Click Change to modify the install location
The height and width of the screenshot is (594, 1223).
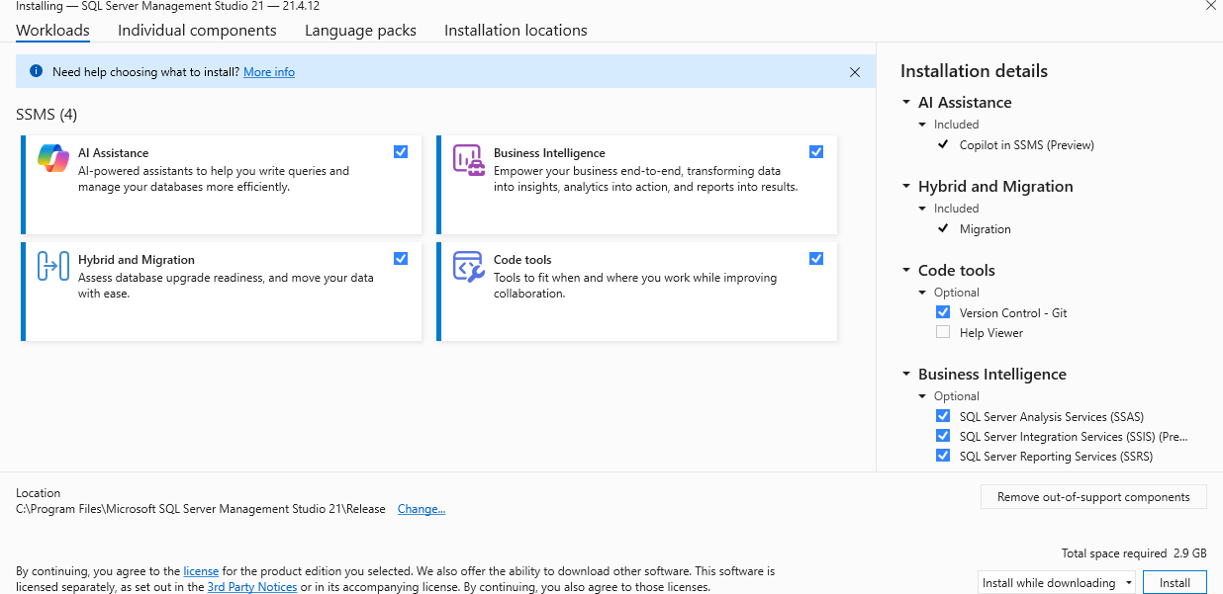(421, 508)
